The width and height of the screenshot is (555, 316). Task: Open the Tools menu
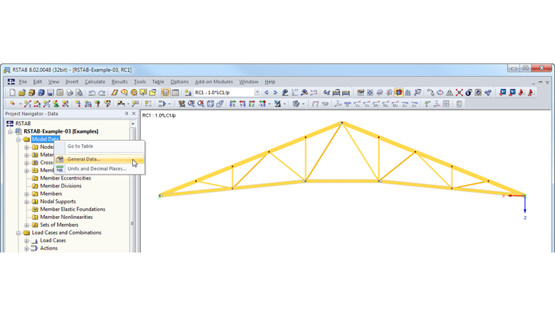coord(139,82)
